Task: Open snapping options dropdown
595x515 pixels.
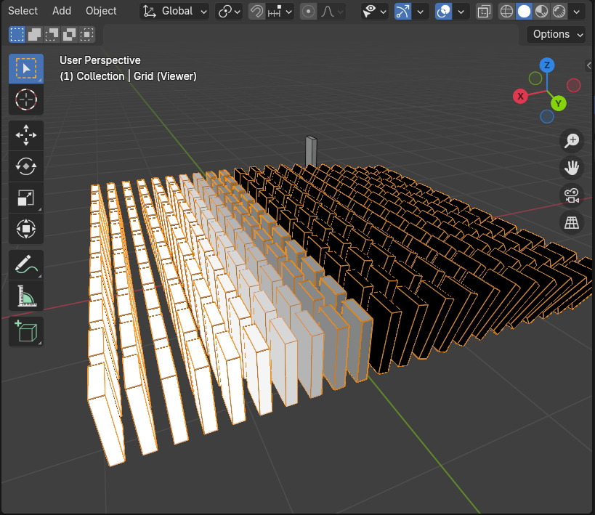Action: [x=280, y=12]
